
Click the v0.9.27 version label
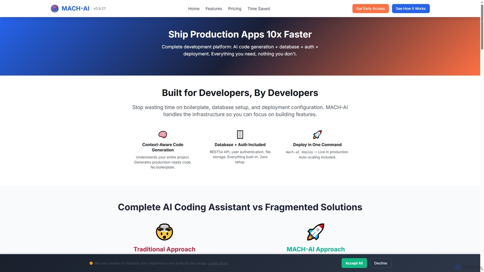99,8
